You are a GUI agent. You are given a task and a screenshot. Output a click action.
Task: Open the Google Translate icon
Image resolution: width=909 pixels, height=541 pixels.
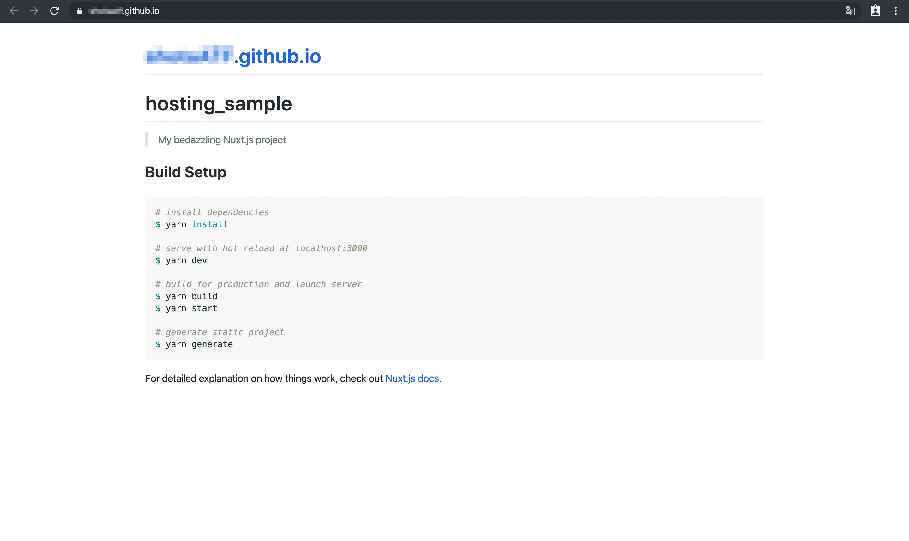[850, 11]
